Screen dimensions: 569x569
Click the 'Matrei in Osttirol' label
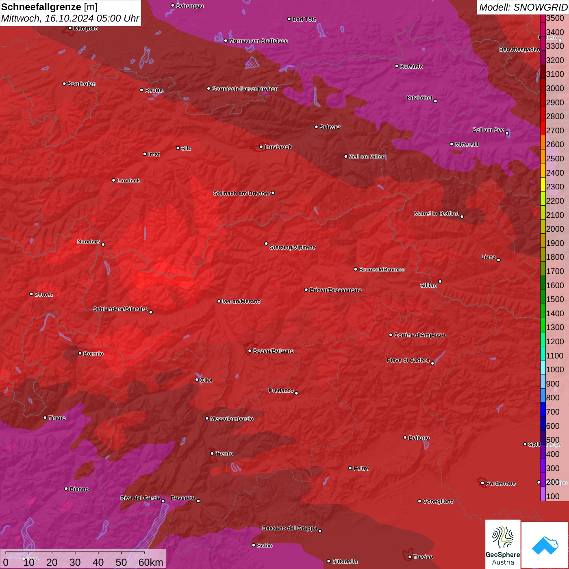tap(437, 213)
